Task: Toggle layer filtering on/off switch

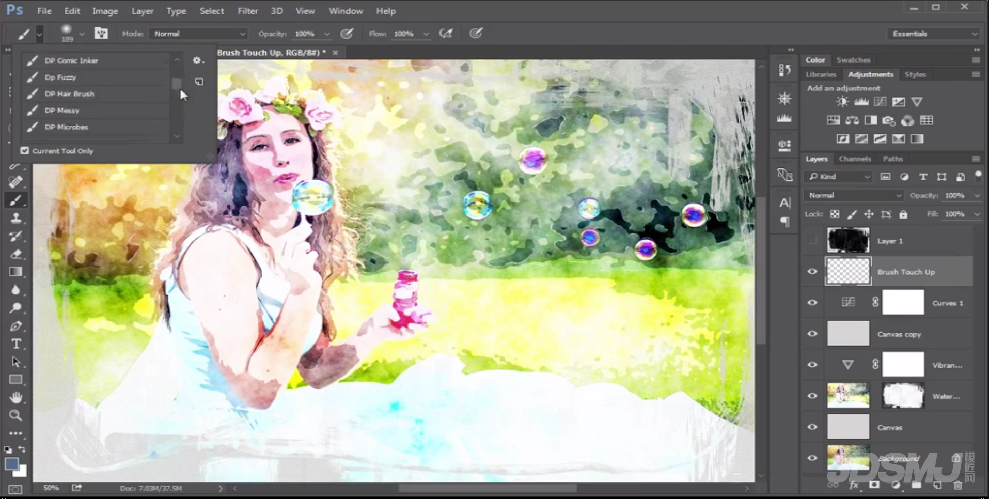Action: click(x=978, y=176)
